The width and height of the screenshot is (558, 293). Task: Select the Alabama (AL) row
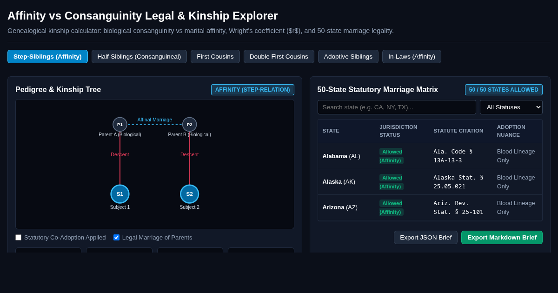tap(430, 156)
